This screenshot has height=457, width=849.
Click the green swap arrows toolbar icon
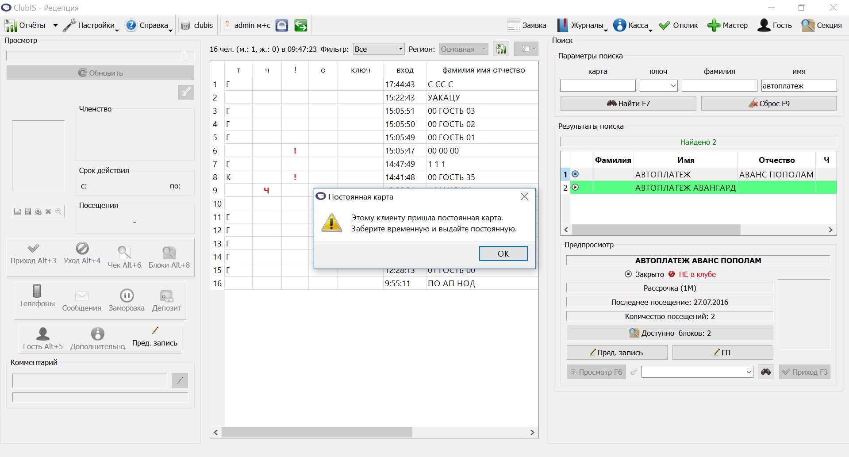pos(301,25)
